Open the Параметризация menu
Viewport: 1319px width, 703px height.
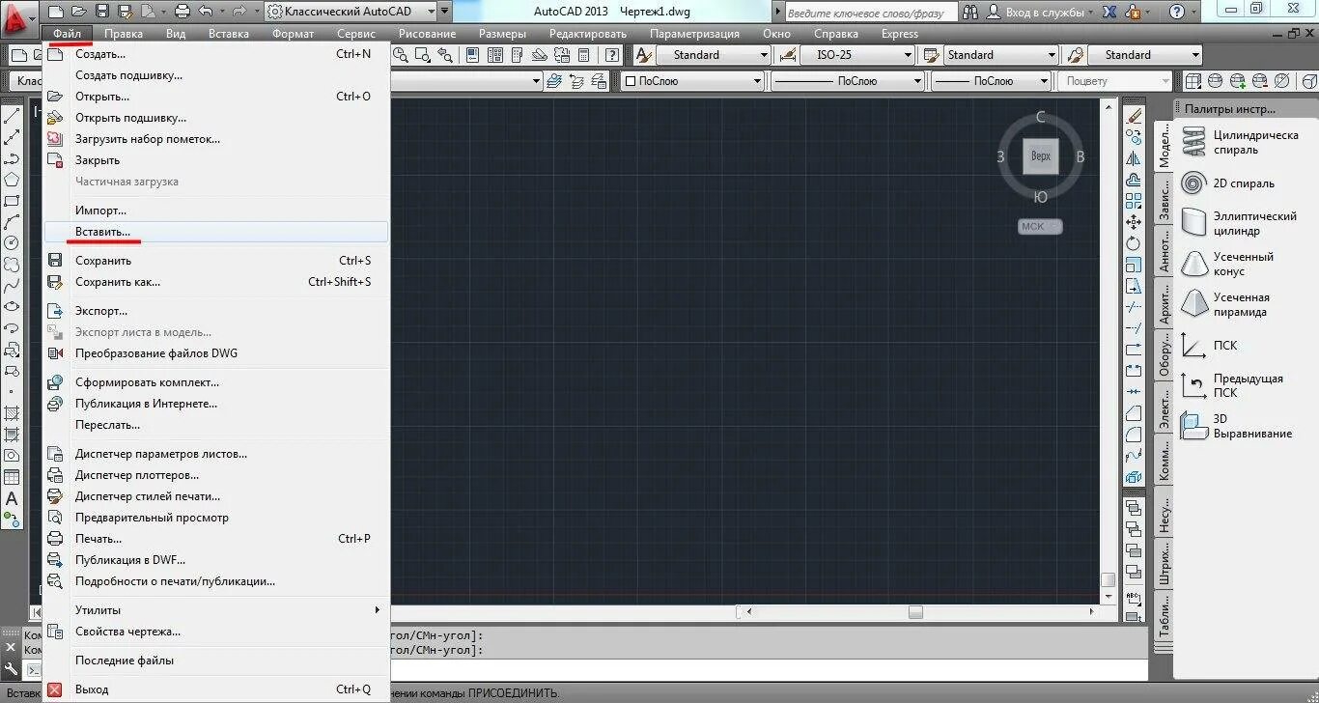coord(695,34)
